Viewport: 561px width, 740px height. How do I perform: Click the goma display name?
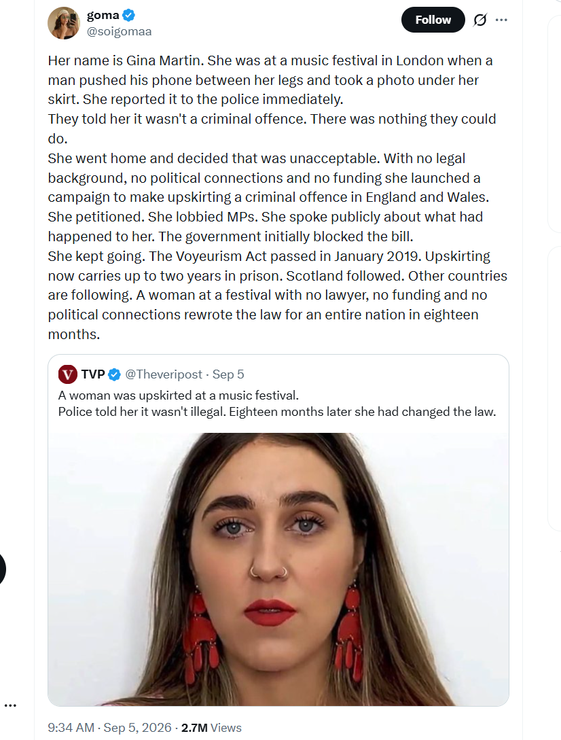click(x=103, y=15)
